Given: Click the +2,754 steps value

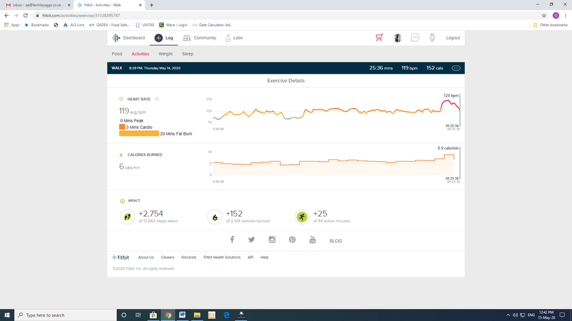Looking at the screenshot, I should 151,214.
